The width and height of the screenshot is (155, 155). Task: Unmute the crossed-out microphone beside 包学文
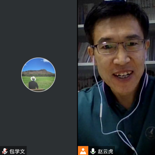coord(5,151)
